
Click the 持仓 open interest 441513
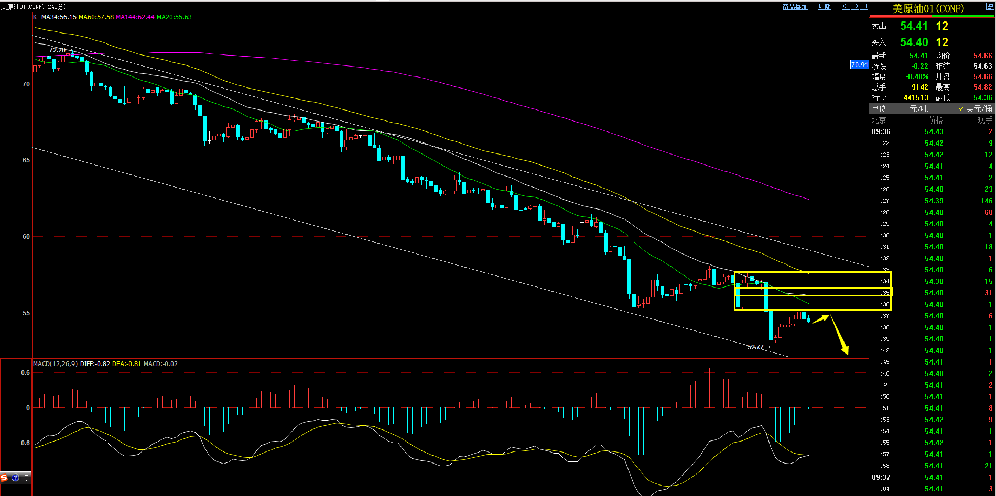click(x=916, y=98)
